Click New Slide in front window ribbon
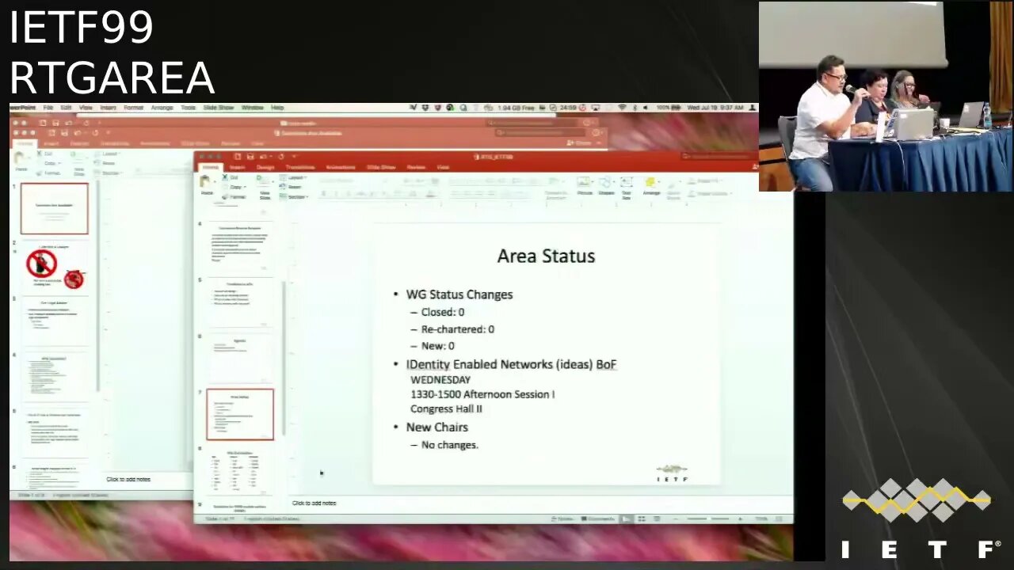Screen dimensions: 1014x570 click(265, 187)
